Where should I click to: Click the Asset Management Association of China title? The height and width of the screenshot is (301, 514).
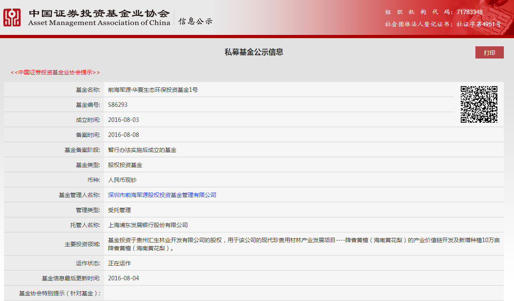tap(99, 23)
